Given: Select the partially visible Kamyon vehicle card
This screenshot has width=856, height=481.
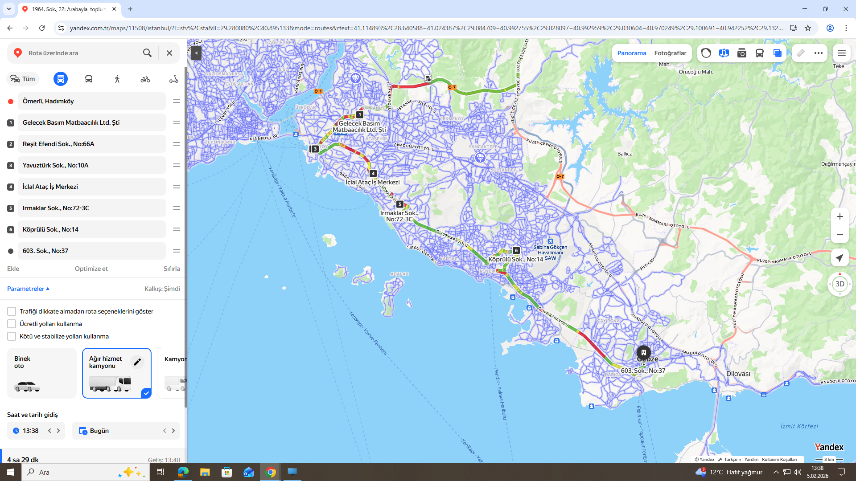Looking at the screenshot, I should point(172,373).
